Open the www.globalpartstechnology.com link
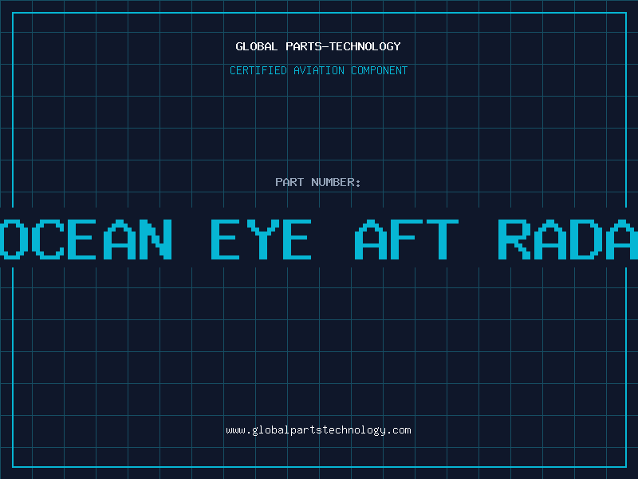 pyautogui.click(x=318, y=430)
